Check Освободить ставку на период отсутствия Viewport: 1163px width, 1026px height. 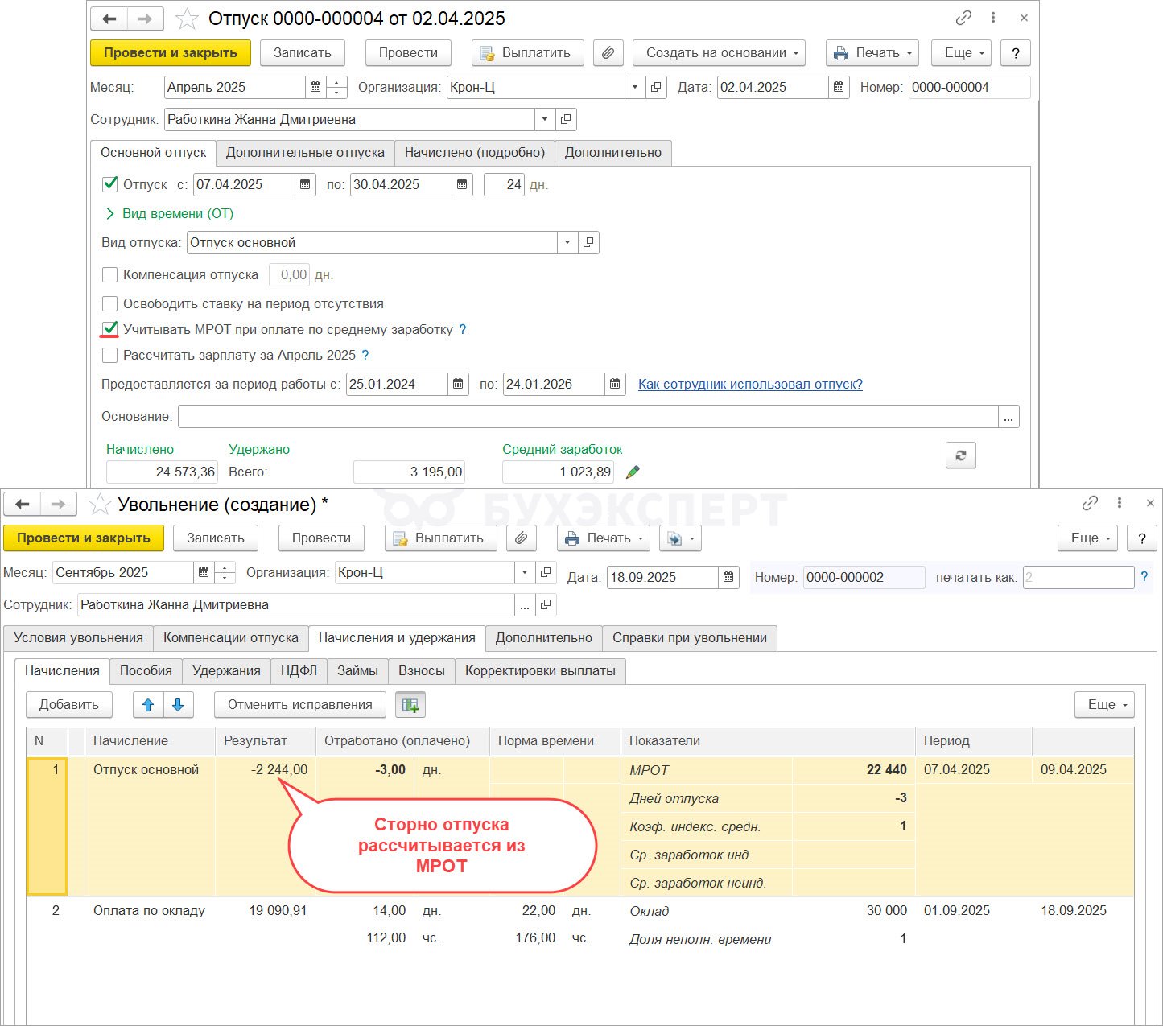coord(110,304)
